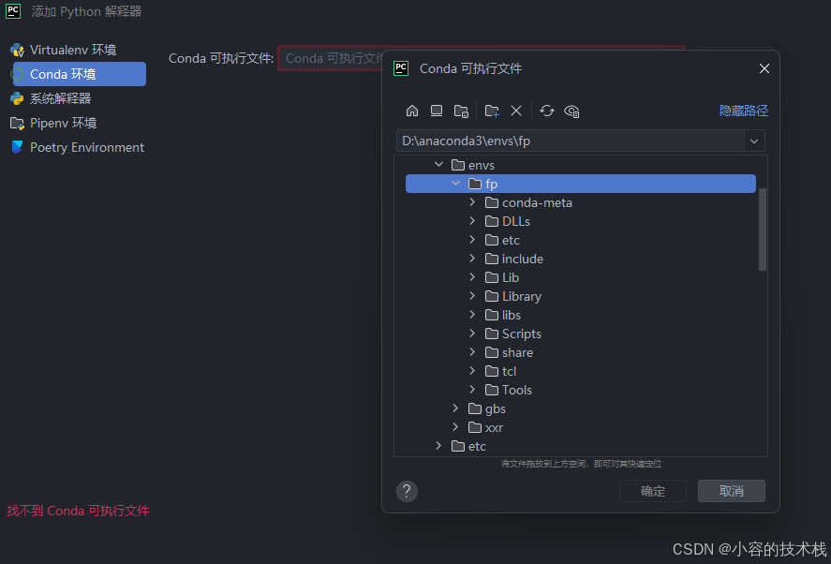Click the desktop directory toolbar icon
The image size is (831, 564).
tap(437, 111)
